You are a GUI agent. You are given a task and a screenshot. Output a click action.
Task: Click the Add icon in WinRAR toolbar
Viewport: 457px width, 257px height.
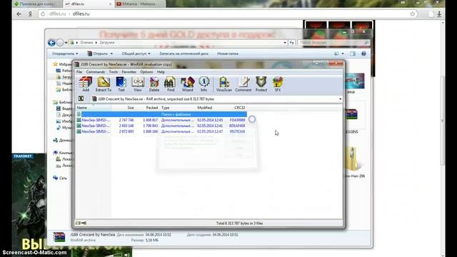coord(86,84)
